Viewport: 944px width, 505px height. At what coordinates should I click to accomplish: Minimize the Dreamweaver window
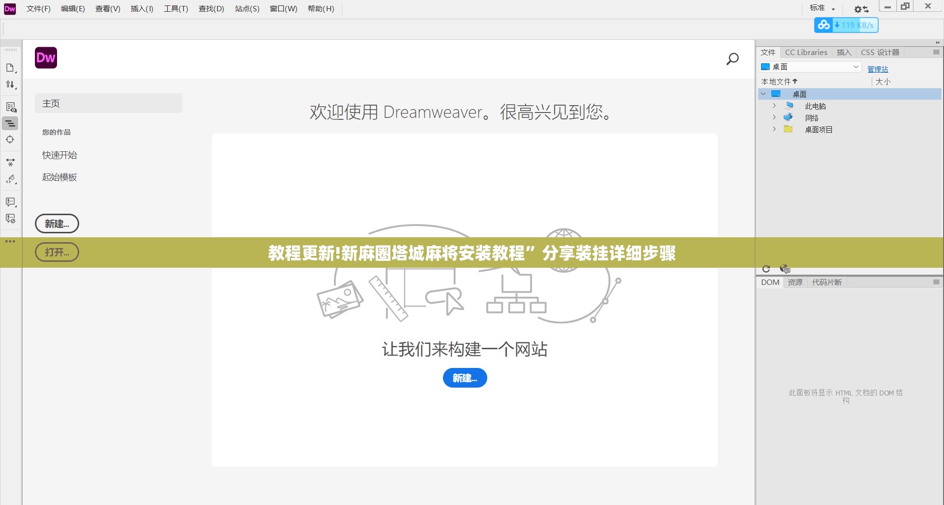point(887,6)
